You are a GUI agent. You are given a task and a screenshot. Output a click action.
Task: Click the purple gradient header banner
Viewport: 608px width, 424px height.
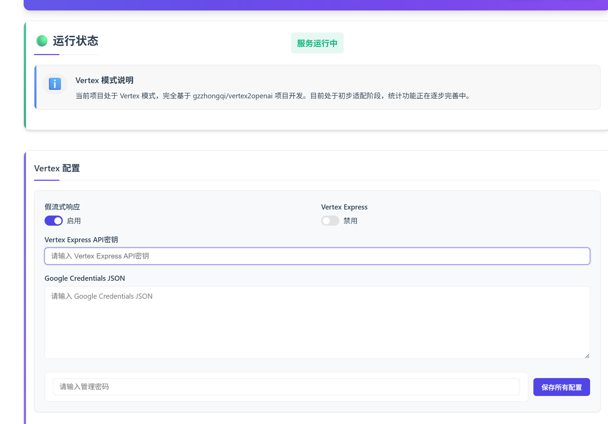click(x=316, y=5)
